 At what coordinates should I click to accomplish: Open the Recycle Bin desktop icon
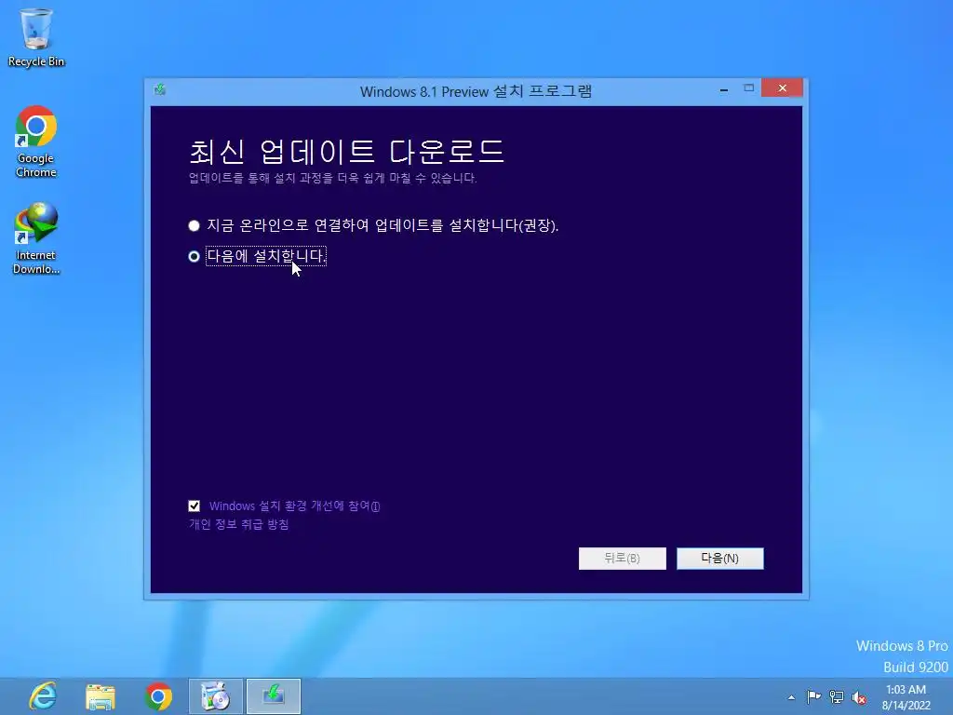(x=36, y=37)
